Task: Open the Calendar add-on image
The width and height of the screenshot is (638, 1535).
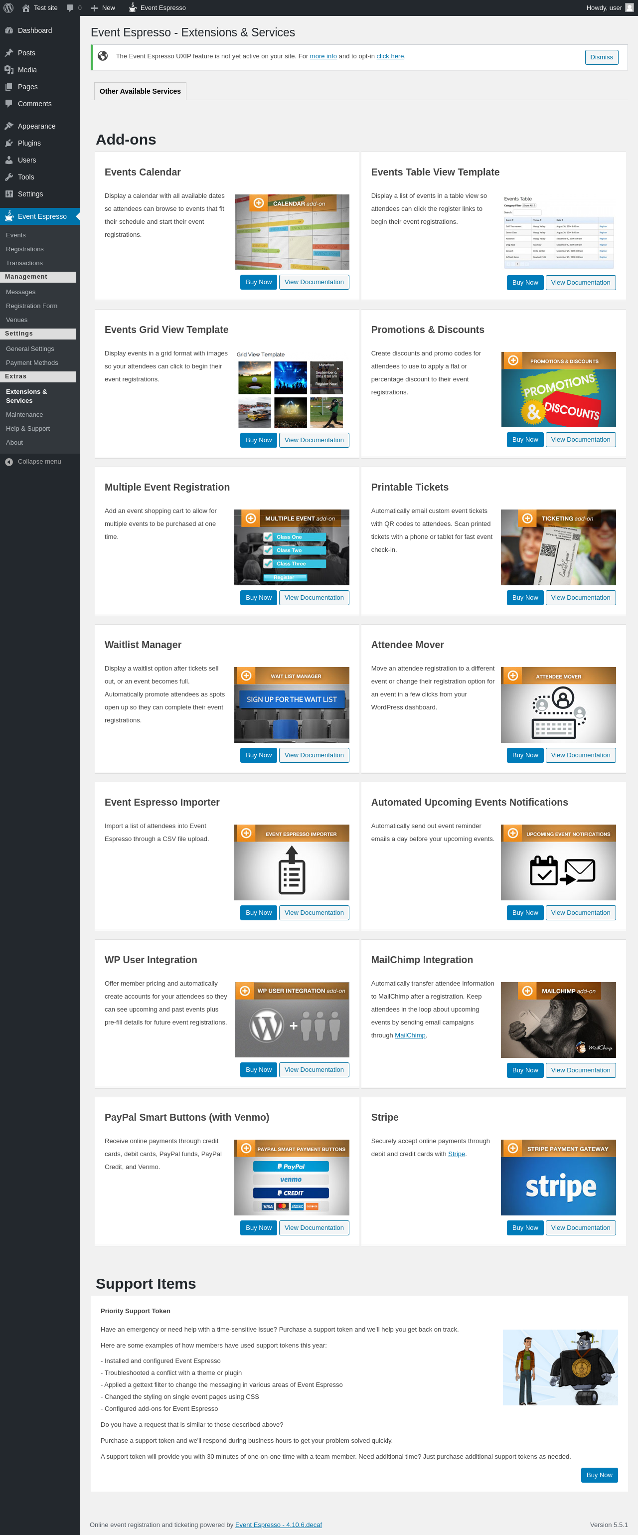Action: click(292, 232)
